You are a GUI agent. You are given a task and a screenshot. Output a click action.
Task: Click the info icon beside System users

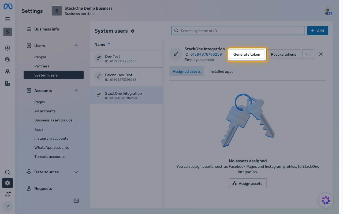click(133, 31)
